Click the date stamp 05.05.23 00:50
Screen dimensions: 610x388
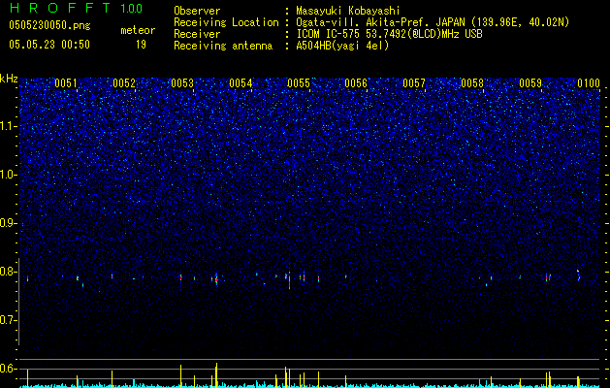click(x=49, y=45)
